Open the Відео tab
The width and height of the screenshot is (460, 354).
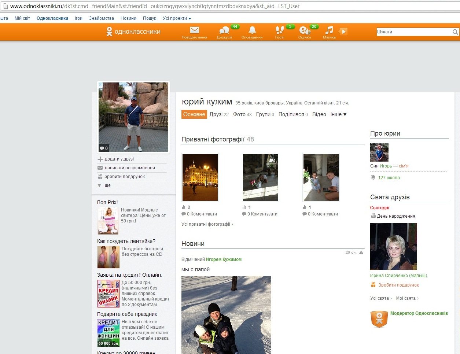[319, 114]
